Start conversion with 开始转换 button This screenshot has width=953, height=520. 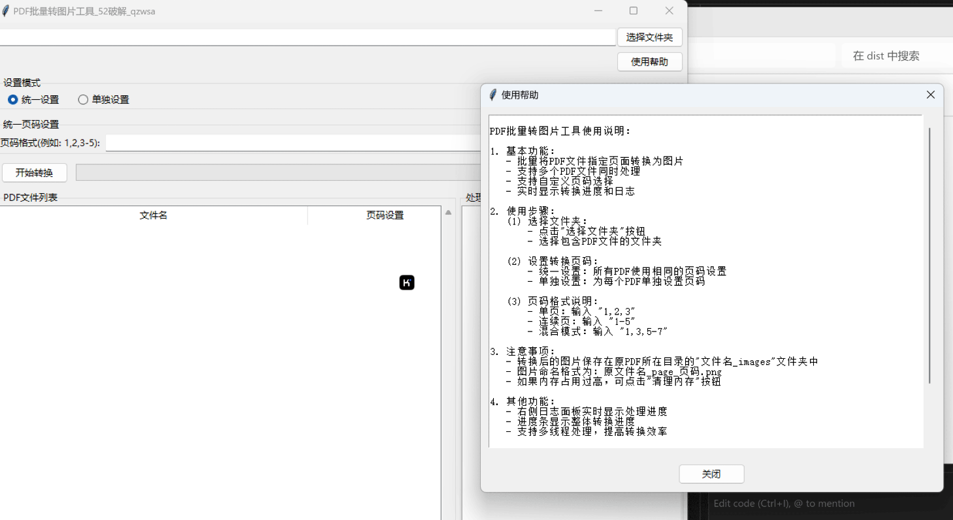[x=35, y=173]
